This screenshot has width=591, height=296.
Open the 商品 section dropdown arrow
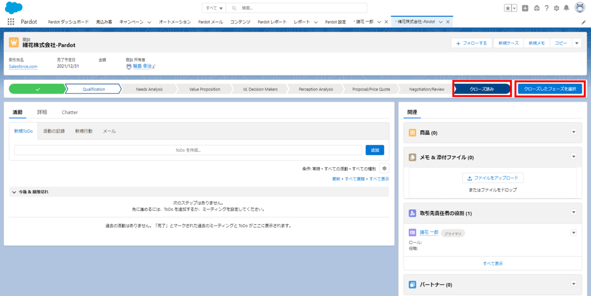click(x=573, y=132)
